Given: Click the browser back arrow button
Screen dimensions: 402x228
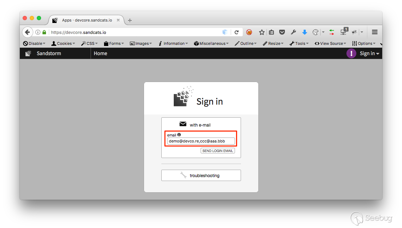Looking at the screenshot, I should point(28,32).
